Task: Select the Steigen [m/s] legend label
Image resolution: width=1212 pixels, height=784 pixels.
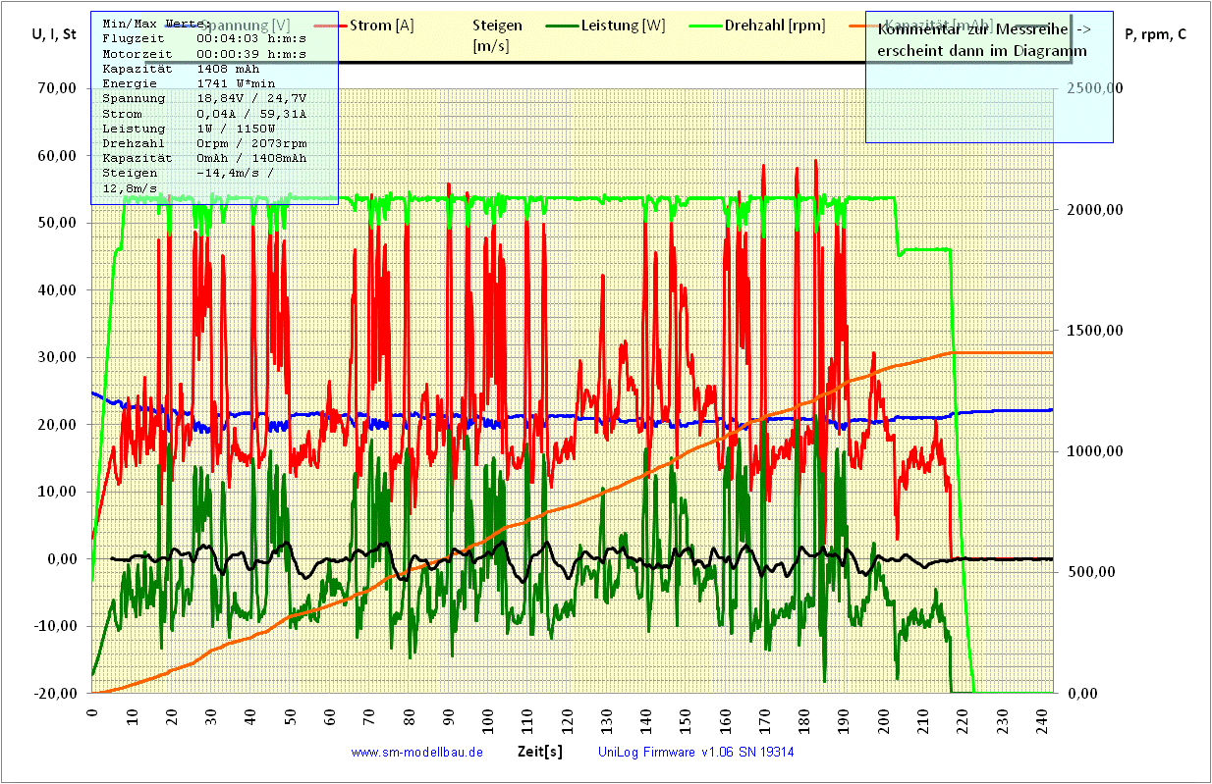Action: (x=497, y=35)
